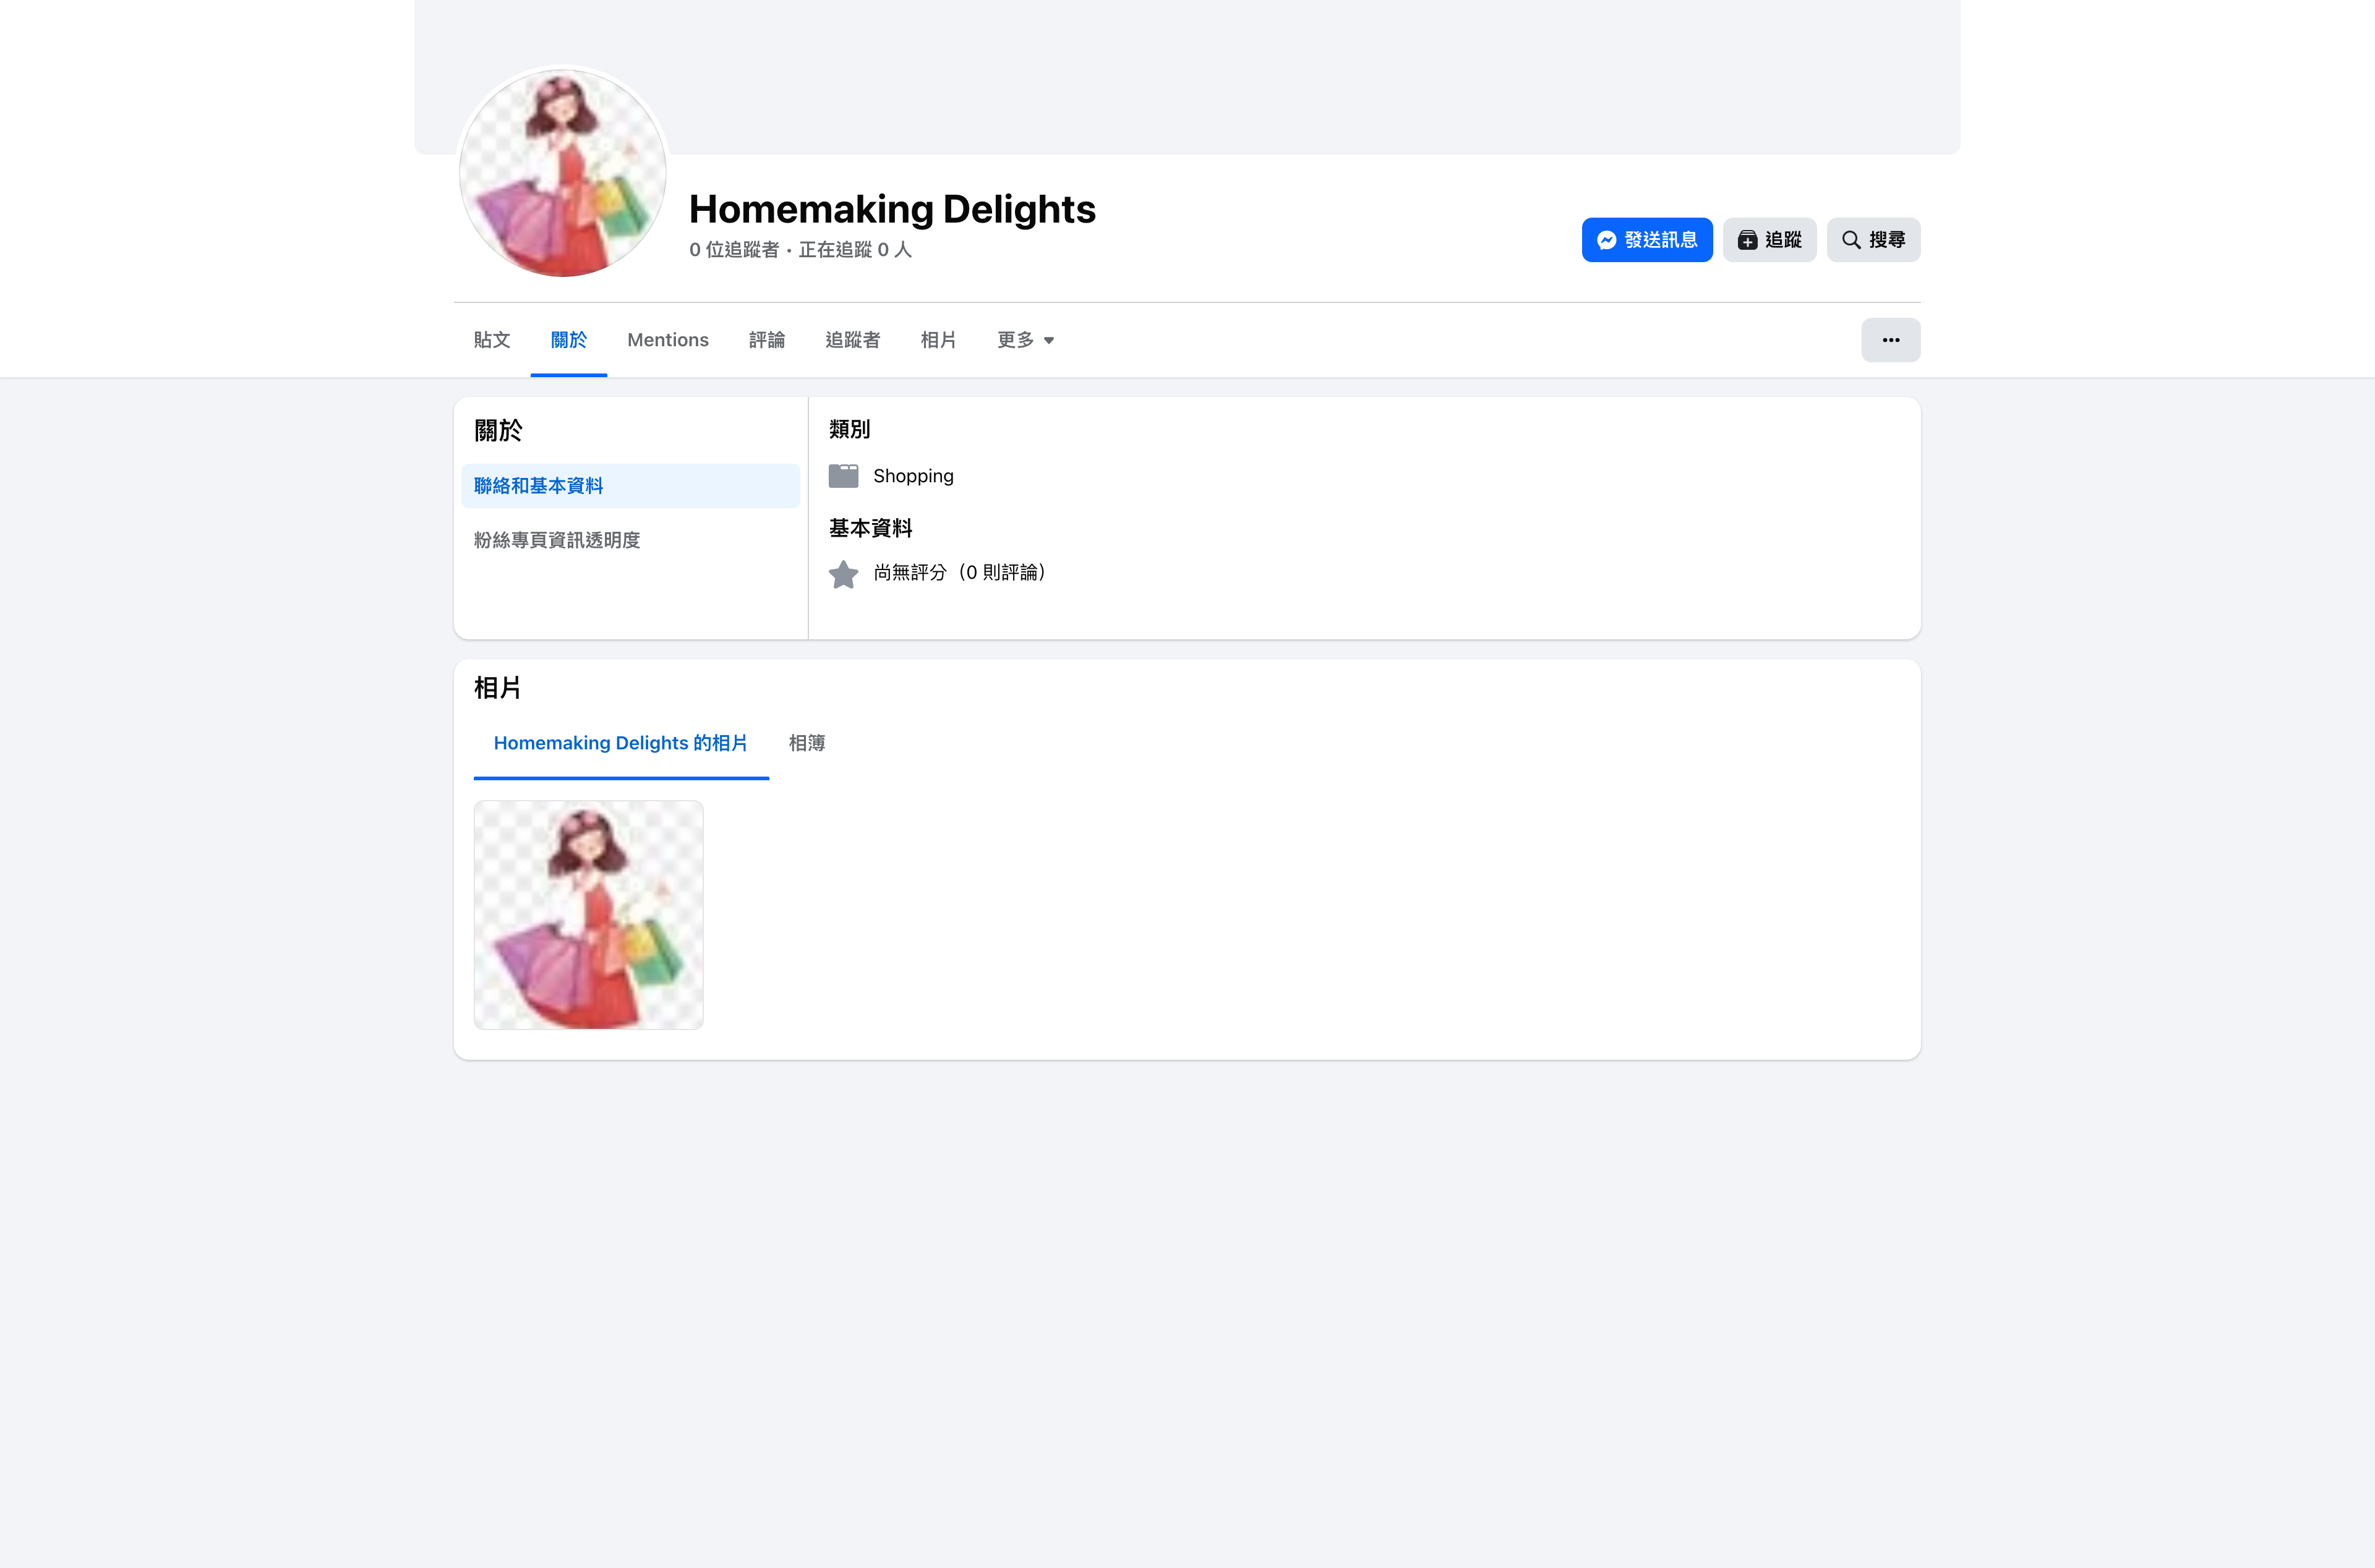
Task: Click the Messenger icon in 發送訊息 button
Action: click(x=1606, y=240)
